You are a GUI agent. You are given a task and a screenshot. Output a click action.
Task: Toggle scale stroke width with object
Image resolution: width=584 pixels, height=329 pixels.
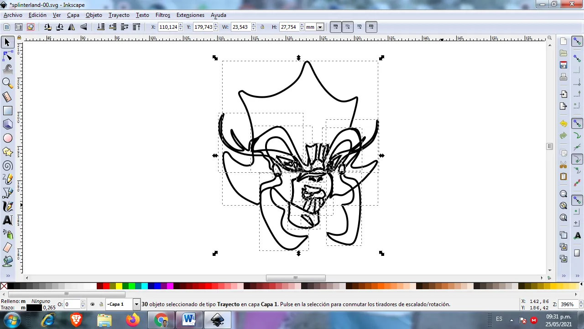[335, 27]
